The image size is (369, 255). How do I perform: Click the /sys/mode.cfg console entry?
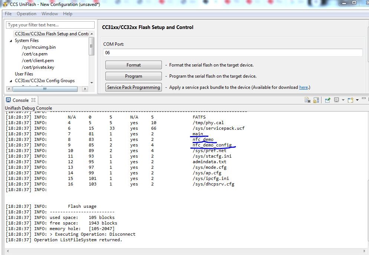point(209,167)
